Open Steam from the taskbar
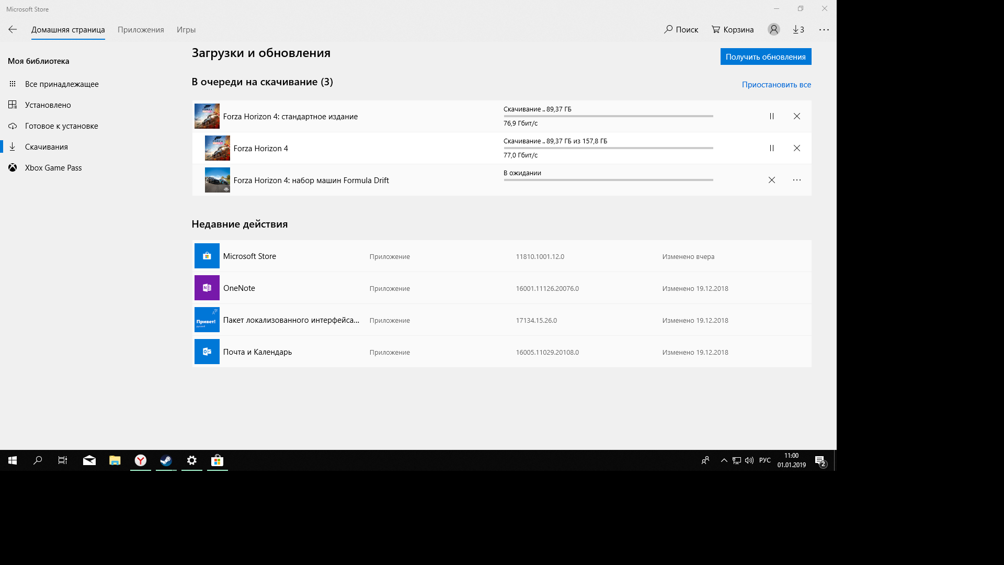The image size is (1004, 565). tap(166, 460)
